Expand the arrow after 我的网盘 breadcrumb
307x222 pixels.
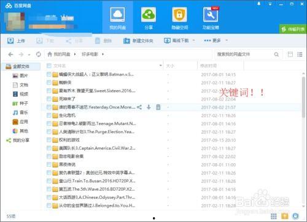(x=75, y=54)
